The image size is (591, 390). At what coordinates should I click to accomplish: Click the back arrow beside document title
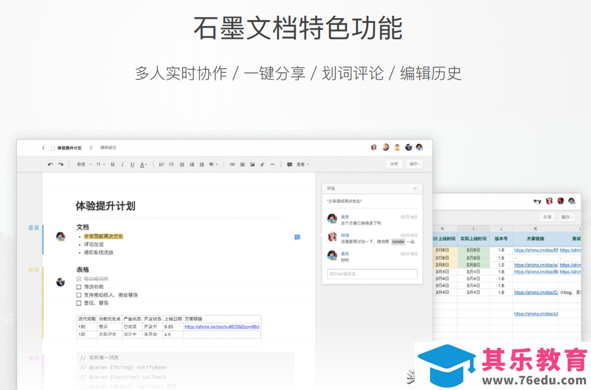click(43, 147)
